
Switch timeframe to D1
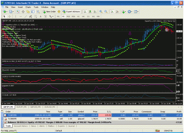coord(88,16)
